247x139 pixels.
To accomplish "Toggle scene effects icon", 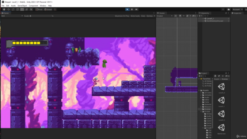I will coord(187,16).
